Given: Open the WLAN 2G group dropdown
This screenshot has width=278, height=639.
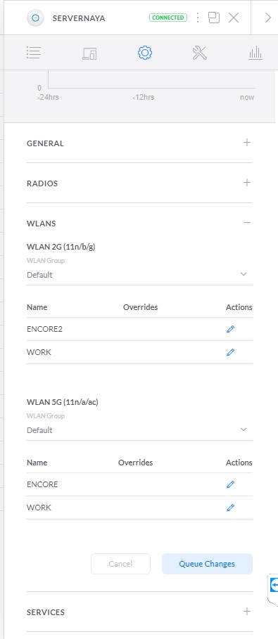Looking at the screenshot, I should [x=139, y=275].
